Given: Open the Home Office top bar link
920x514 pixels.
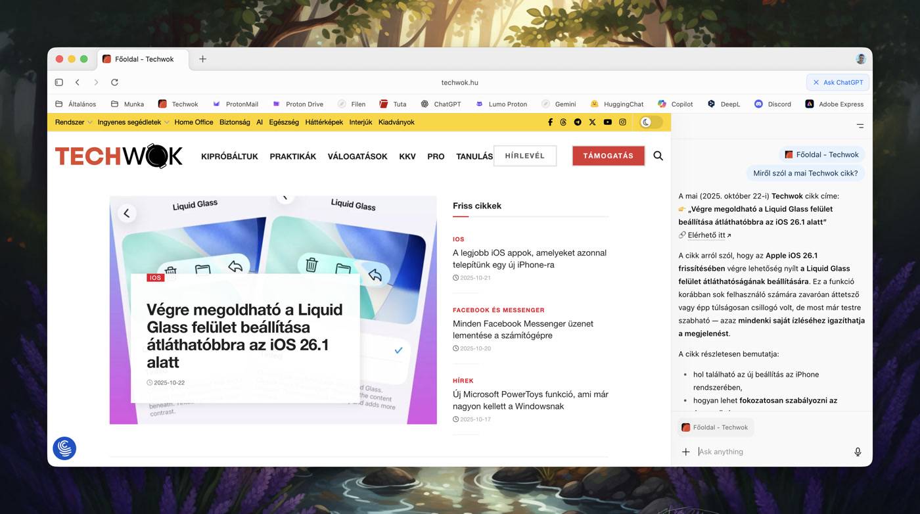Looking at the screenshot, I should (x=194, y=122).
